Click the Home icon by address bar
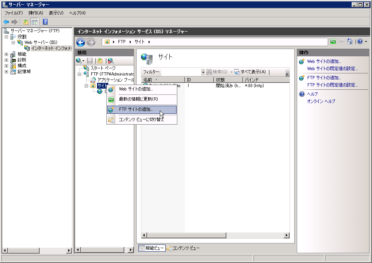The height and width of the screenshot is (263, 372). tap(350, 42)
